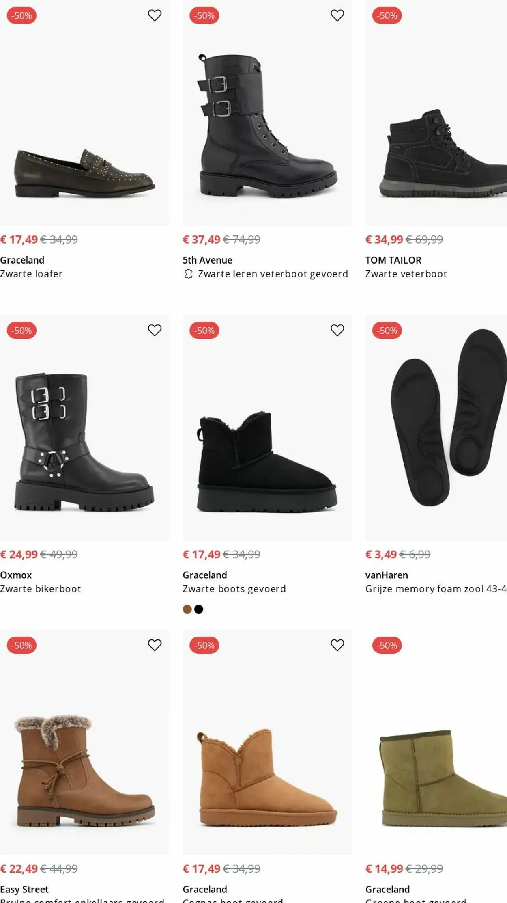Favorite the Graceland Zwarte loafer with heart icon
Image resolution: width=507 pixels, height=903 pixels.
(x=155, y=15)
